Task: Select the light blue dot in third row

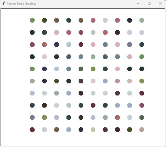Action: (x=69, y=44)
